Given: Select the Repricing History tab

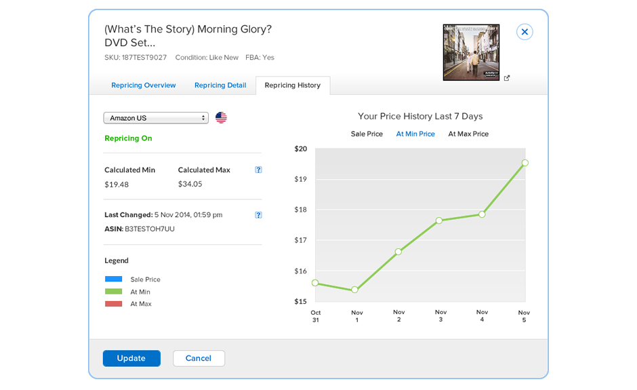Looking at the screenshot, I should point(292,85).
